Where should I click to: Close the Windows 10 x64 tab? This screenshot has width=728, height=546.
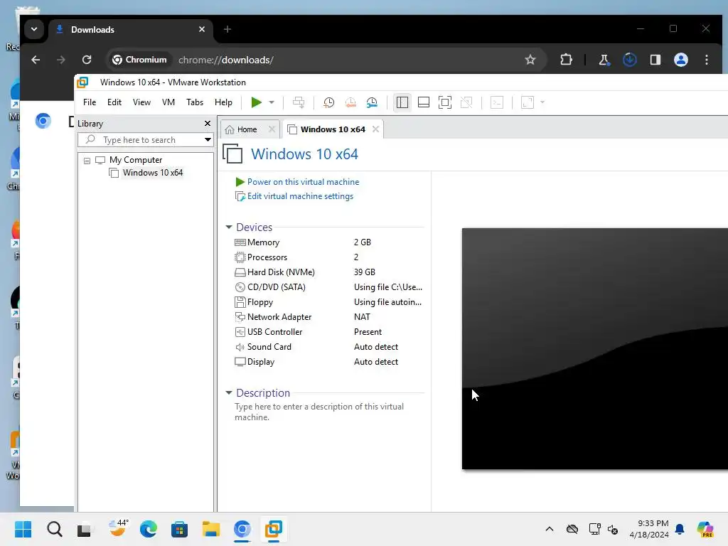375,129
